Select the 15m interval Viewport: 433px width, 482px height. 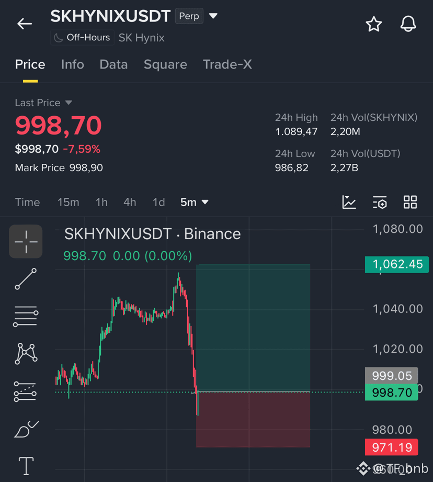(x=69, y=202)
